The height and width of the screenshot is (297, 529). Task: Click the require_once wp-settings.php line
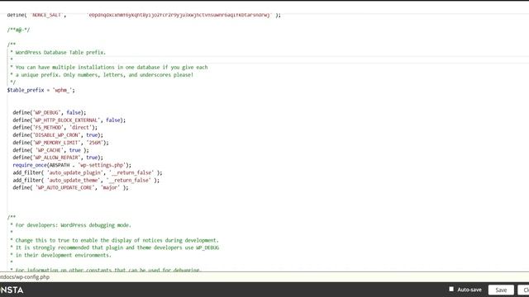click(72, 165)
